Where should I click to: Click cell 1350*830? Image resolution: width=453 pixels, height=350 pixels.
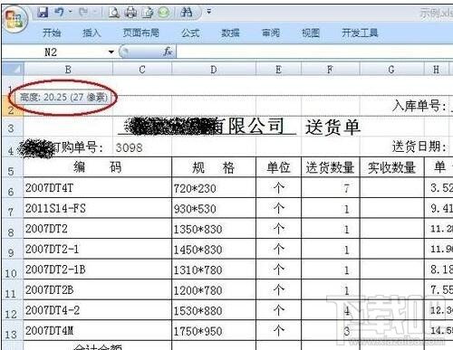pyautogui.click(x=214, y=229)
